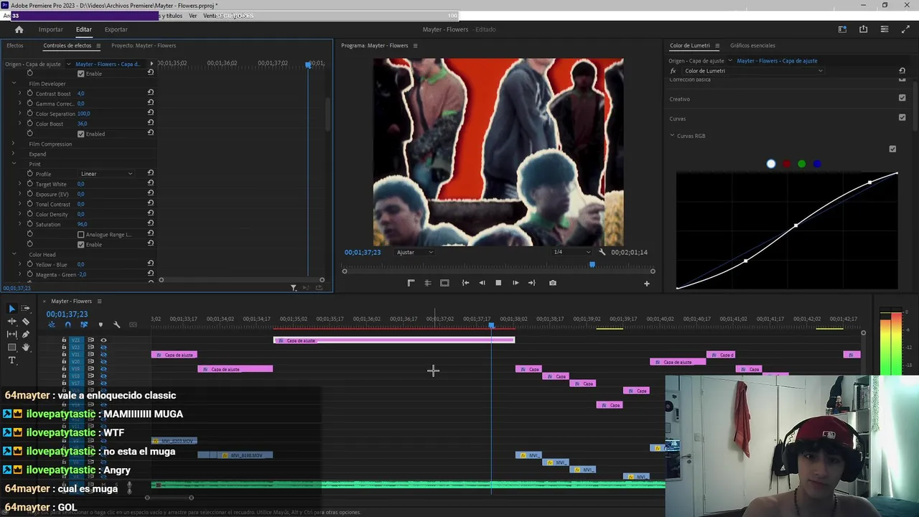Select white luma curve channel
919x517 pixels.
point(771,164)
